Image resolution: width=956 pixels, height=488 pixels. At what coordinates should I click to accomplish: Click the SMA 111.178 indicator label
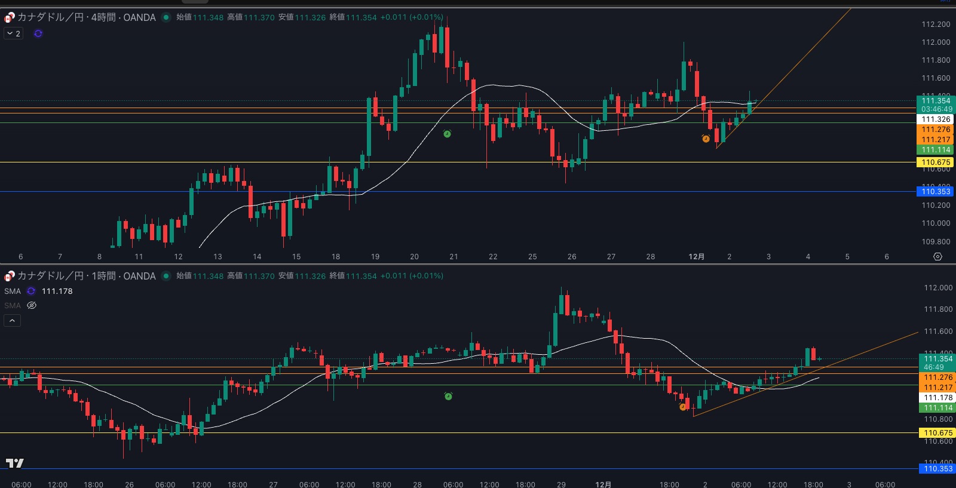coord(13,291)
